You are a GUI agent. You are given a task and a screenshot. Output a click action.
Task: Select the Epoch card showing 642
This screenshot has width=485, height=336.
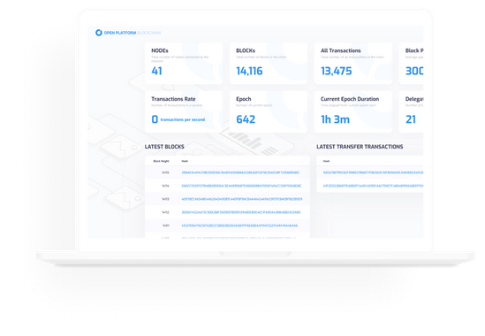coord(269,111)
